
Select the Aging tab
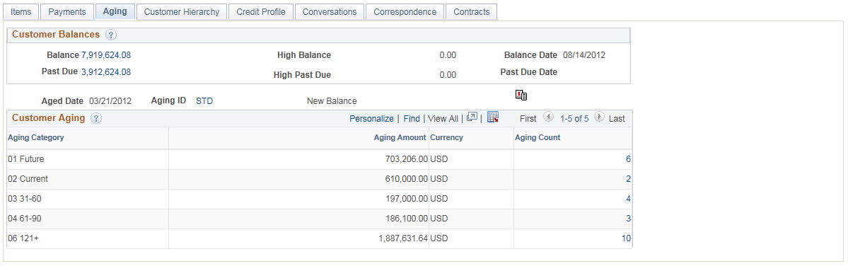pos(115,11)
